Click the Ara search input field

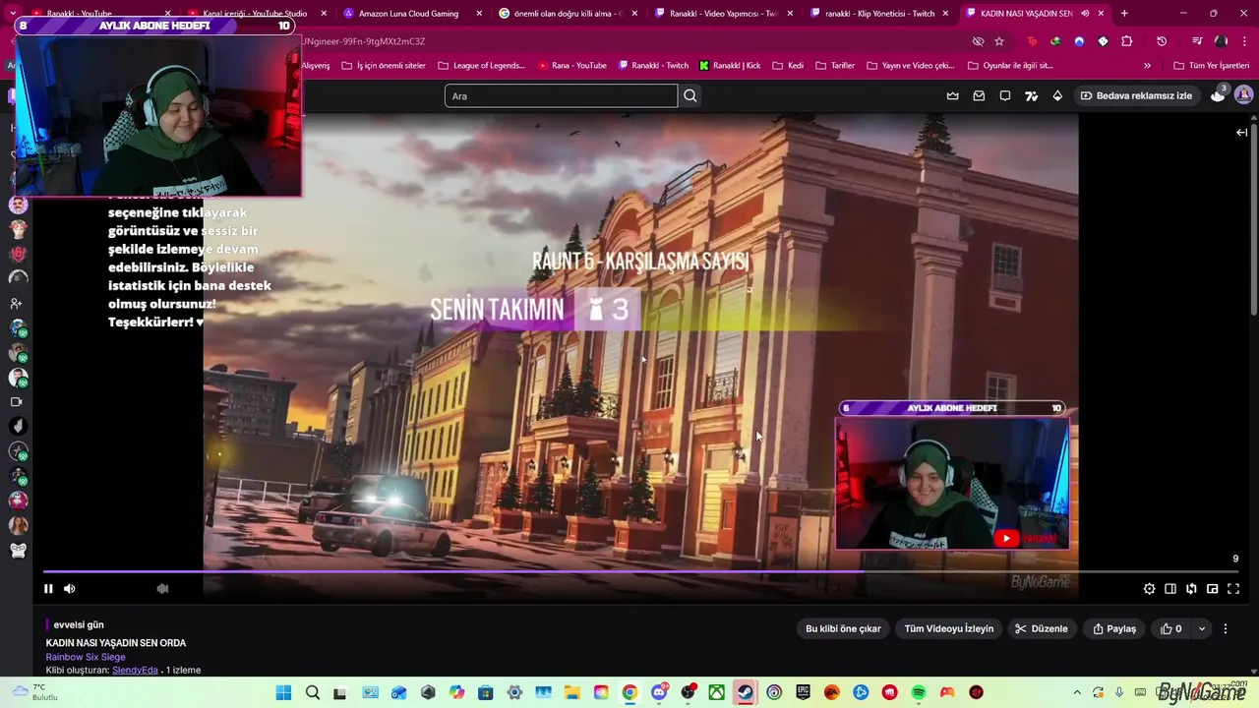coord(561,95)
